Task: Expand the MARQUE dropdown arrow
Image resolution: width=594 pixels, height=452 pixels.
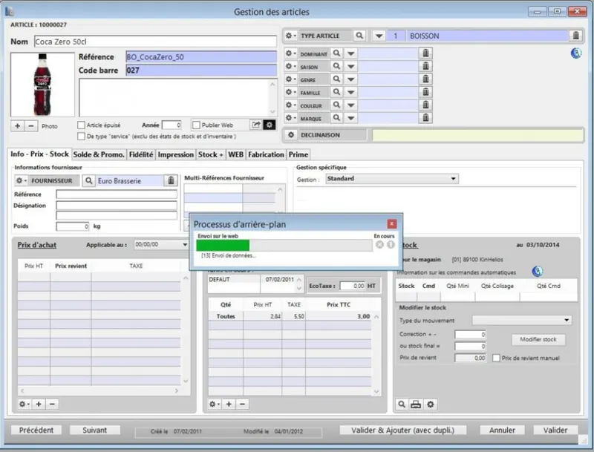Action: tap(351, 118)
